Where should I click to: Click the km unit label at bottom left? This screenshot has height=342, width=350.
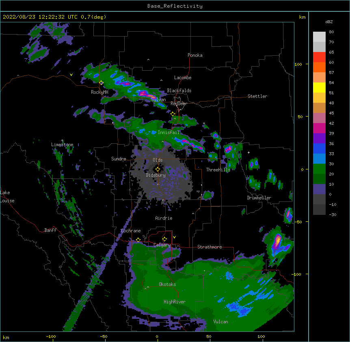point(6,338)
